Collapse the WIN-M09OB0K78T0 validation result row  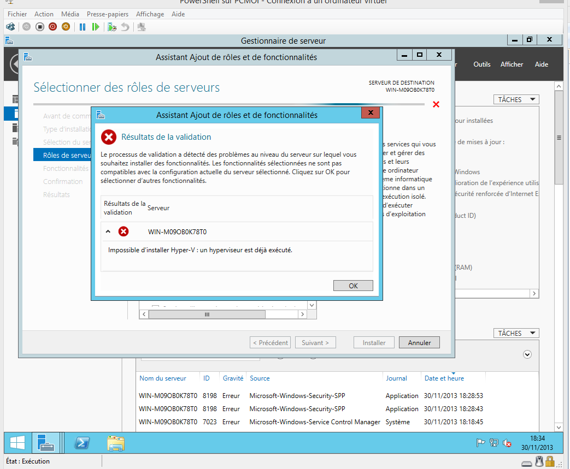point(108,231)
